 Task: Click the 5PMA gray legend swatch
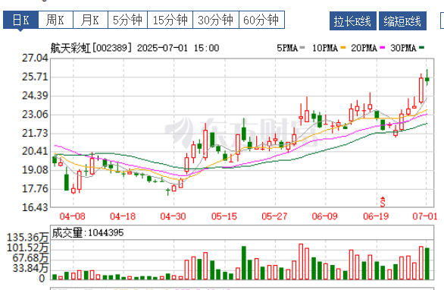pyautogui.click(x=302, y=48)
